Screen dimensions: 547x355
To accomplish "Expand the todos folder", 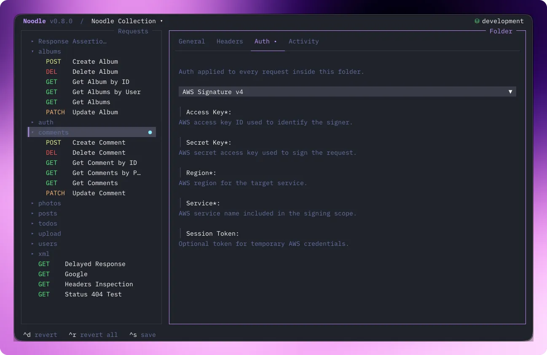I will (32, 223).
